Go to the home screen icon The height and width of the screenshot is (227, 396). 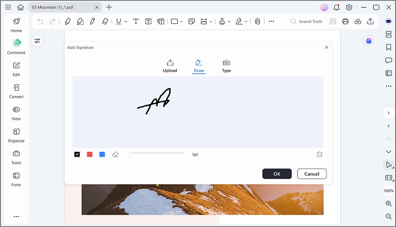20,7
